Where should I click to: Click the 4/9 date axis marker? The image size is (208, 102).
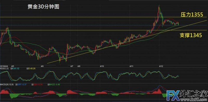click(79, 66)
